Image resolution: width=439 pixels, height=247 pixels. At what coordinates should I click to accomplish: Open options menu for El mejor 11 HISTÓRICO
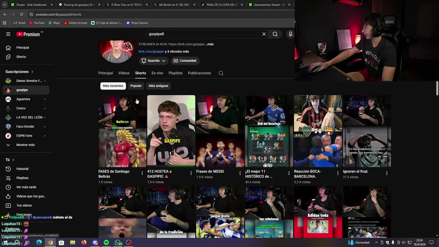tap(289, 173)
